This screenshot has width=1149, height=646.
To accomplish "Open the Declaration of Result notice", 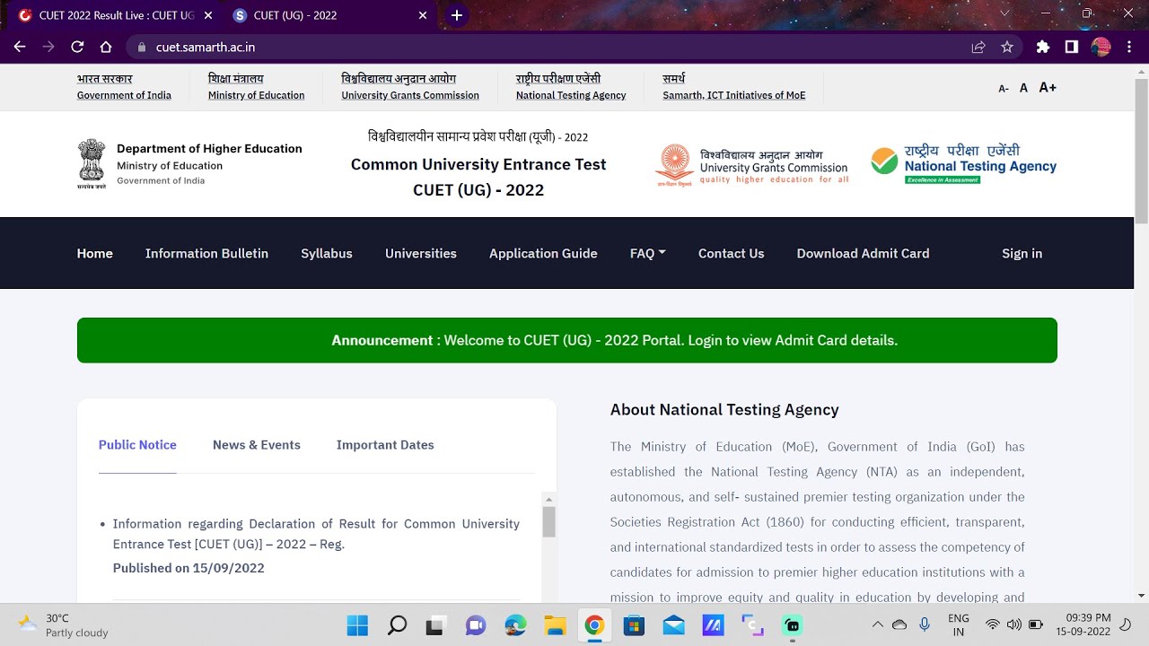I will (316, 534).
